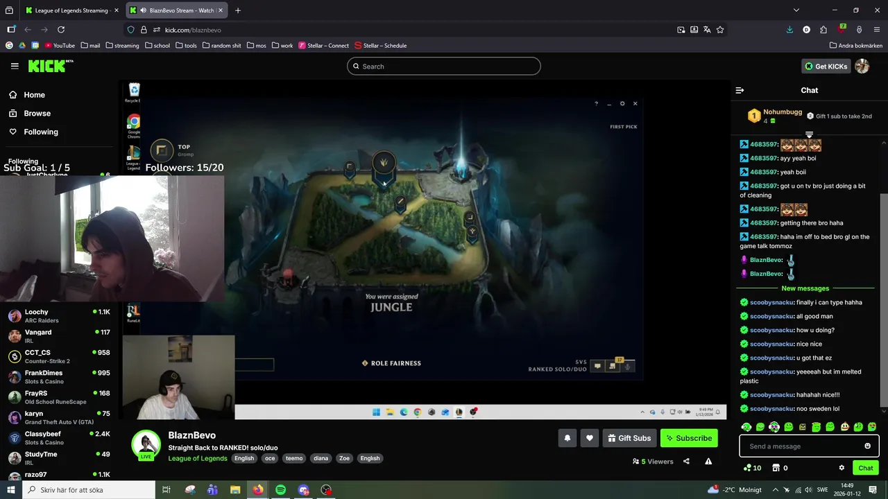Image resolution: width=888 pixels, height=499 pixels.
Task: Click the user profile avatar top right
Action: [x=862, y=66]
